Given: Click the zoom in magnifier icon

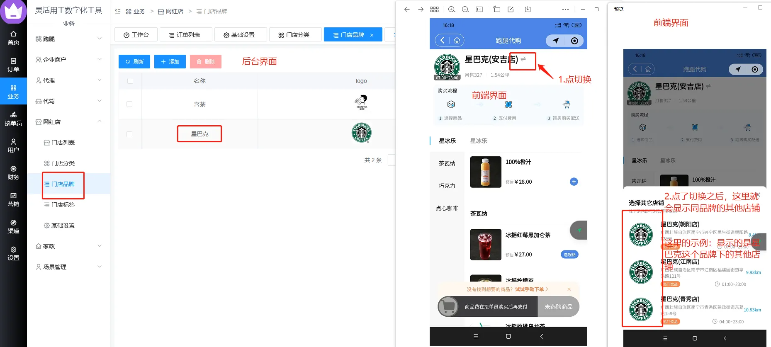Looking at the screenshot, I should tap(452, 9).
